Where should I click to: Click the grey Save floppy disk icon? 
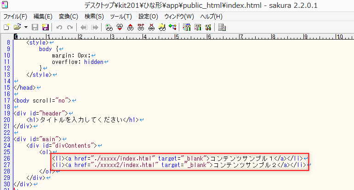point(35,27)
